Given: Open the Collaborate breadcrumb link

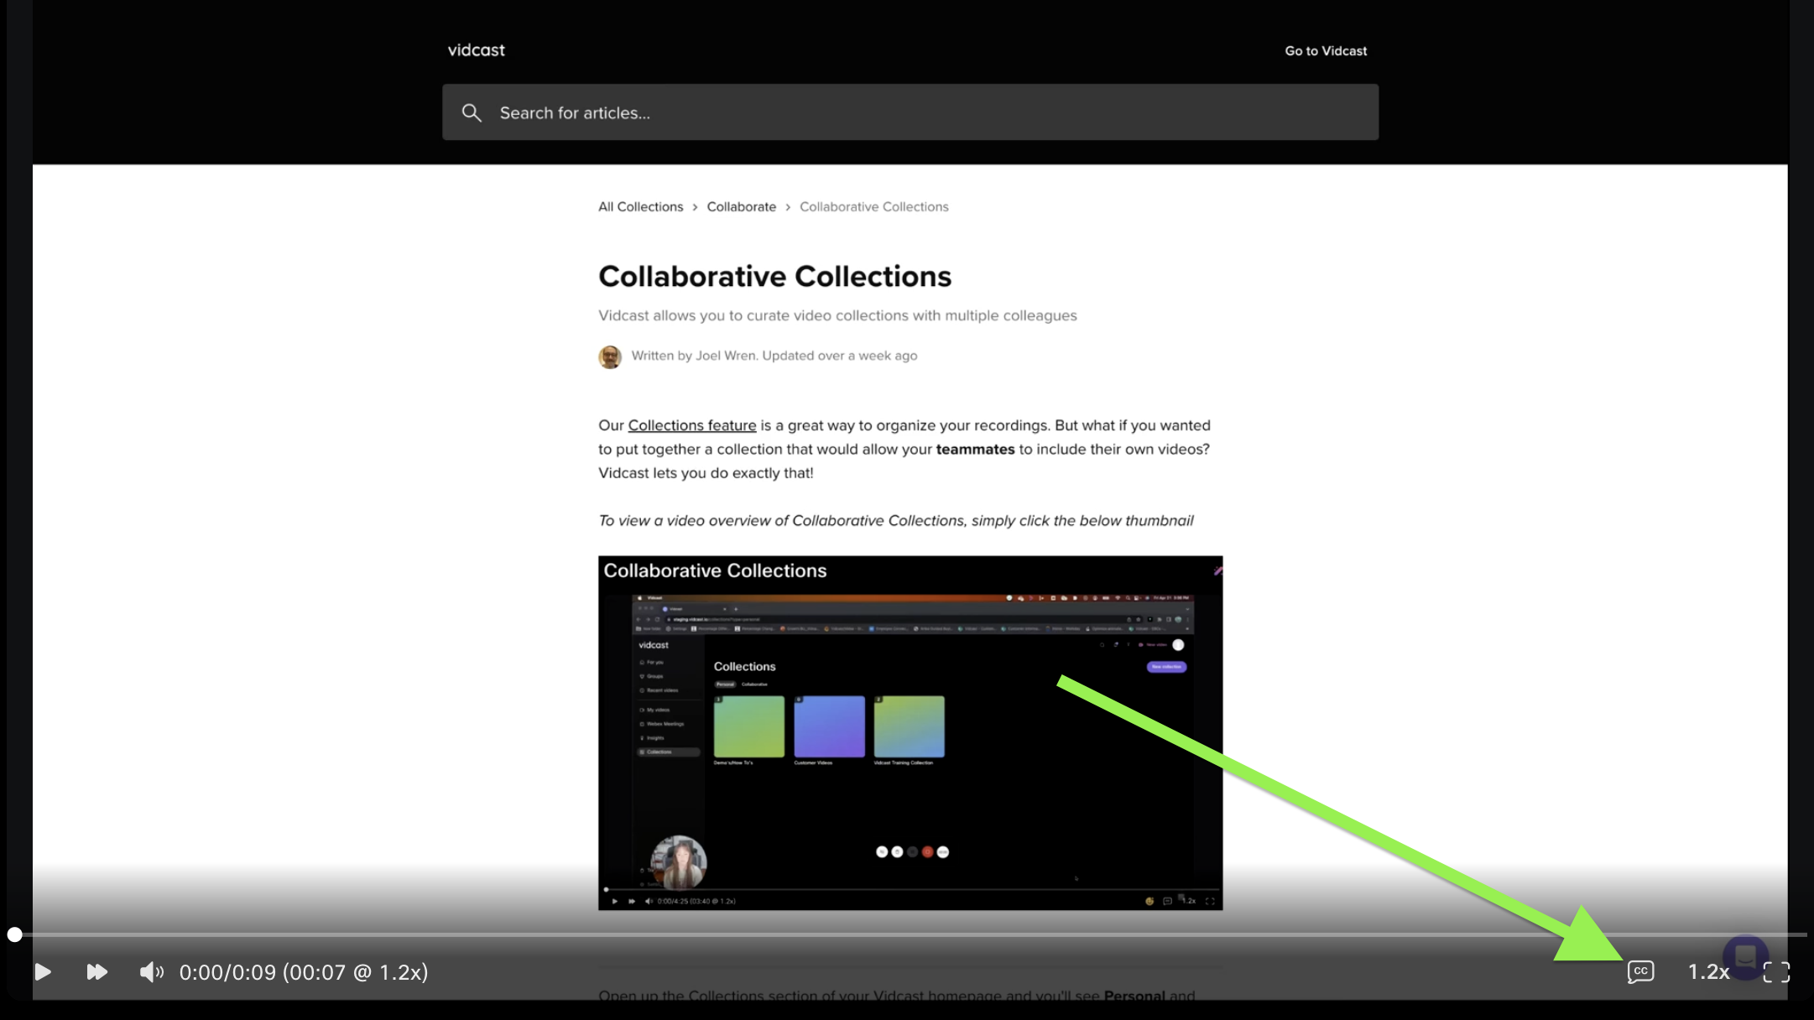Looking at the screenshot, I should (741, 206).
